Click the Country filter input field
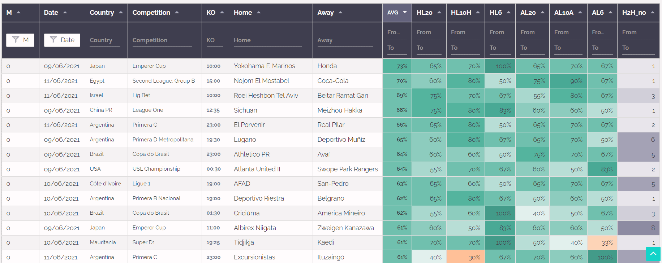Screen dimensions: 662x263 point(104,40)
